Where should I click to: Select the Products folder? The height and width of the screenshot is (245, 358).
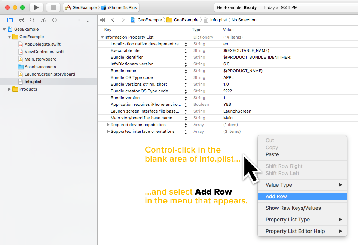click(28, 89)
